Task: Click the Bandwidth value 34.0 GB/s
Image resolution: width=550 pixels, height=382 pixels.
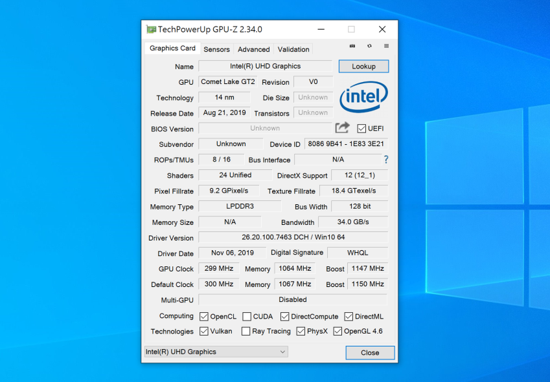Action: pos(353,222)
